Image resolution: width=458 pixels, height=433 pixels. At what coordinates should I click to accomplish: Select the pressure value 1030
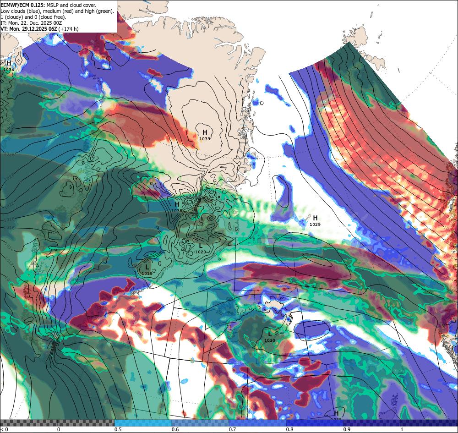click(270, 340)
